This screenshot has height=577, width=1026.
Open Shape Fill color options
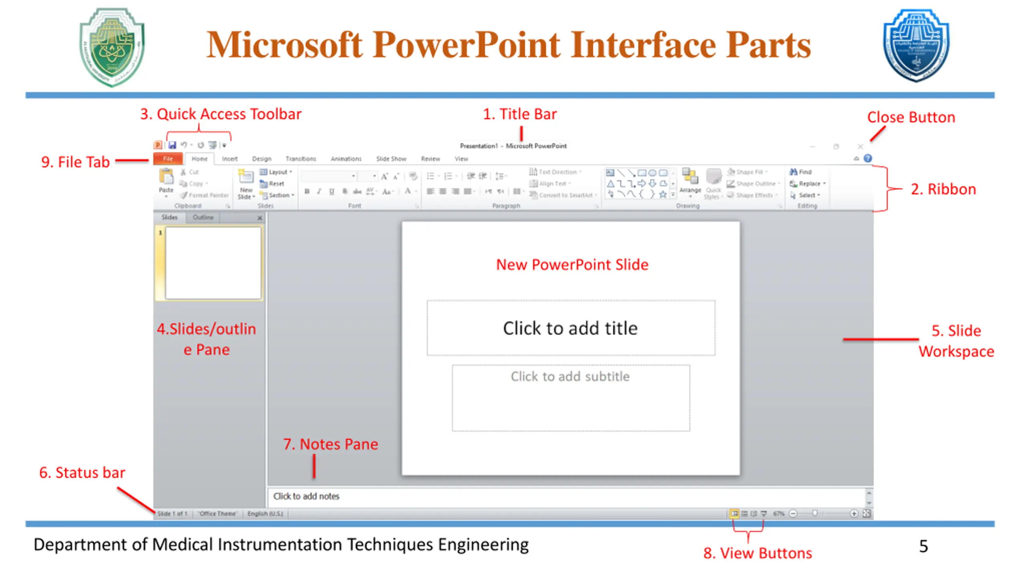(x=747, y=172)
